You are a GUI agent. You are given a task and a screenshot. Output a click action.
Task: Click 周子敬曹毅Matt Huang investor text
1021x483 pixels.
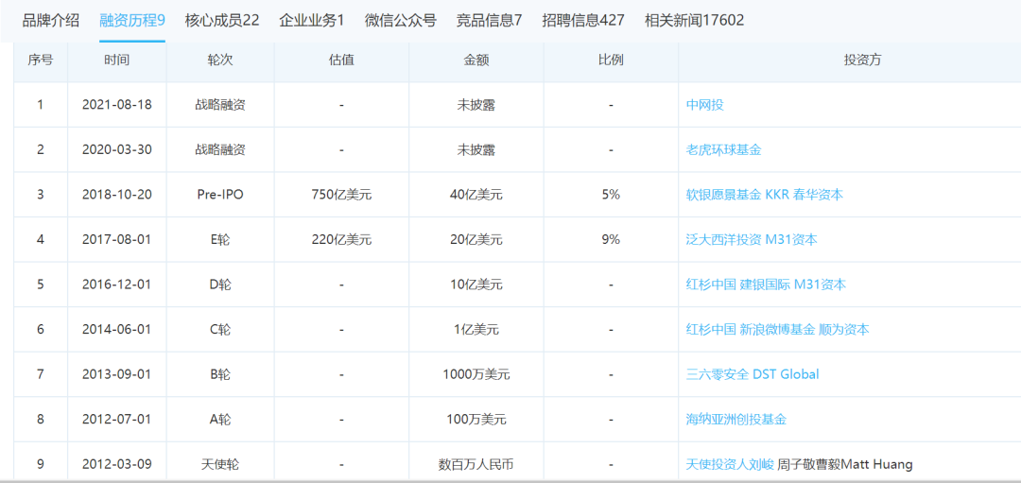click(x=845, y=464)
